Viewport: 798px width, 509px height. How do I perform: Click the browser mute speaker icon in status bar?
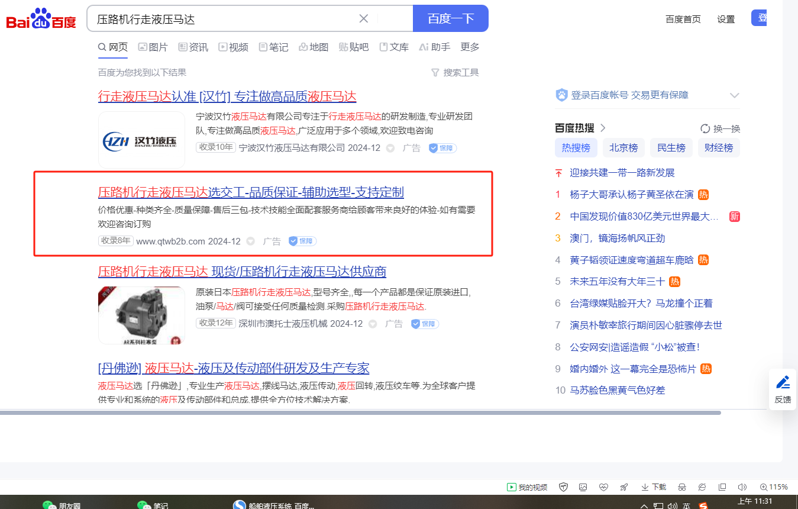[742, 487]
